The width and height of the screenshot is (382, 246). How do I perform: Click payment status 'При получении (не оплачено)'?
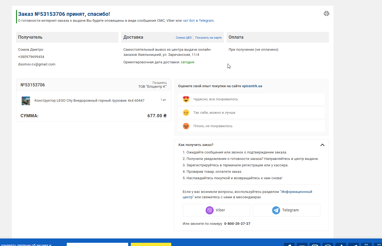pos(254,50)
